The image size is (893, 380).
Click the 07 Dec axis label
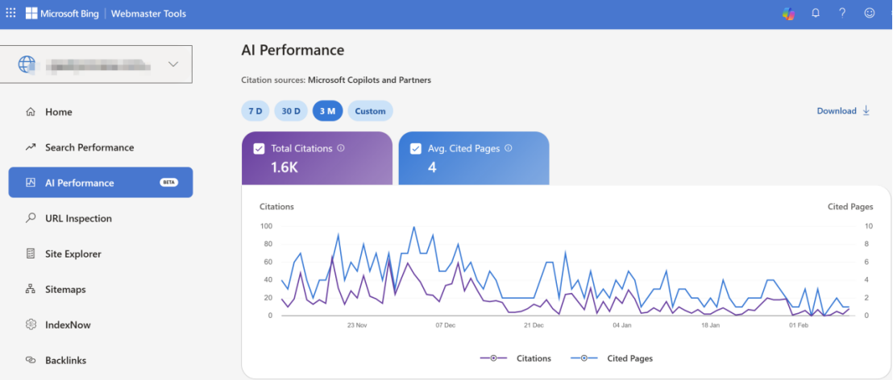[446, 325]
